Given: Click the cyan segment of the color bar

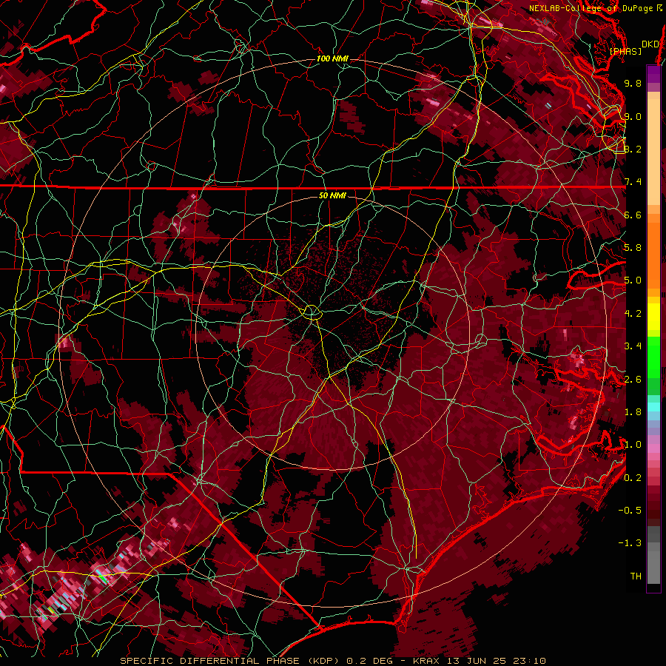Looking at the screenshot, I should click(653, 406).
